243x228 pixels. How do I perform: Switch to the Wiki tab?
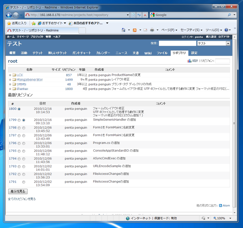point(148,53)
